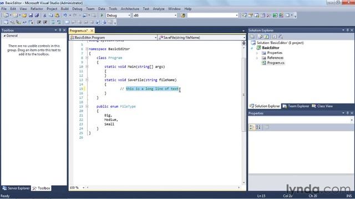
Task: Click the Undo arrow icon
Action: pos(65,15)
